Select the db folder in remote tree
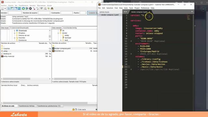Image resolution: width=208 pixels, height=117 pixels. 63,31
